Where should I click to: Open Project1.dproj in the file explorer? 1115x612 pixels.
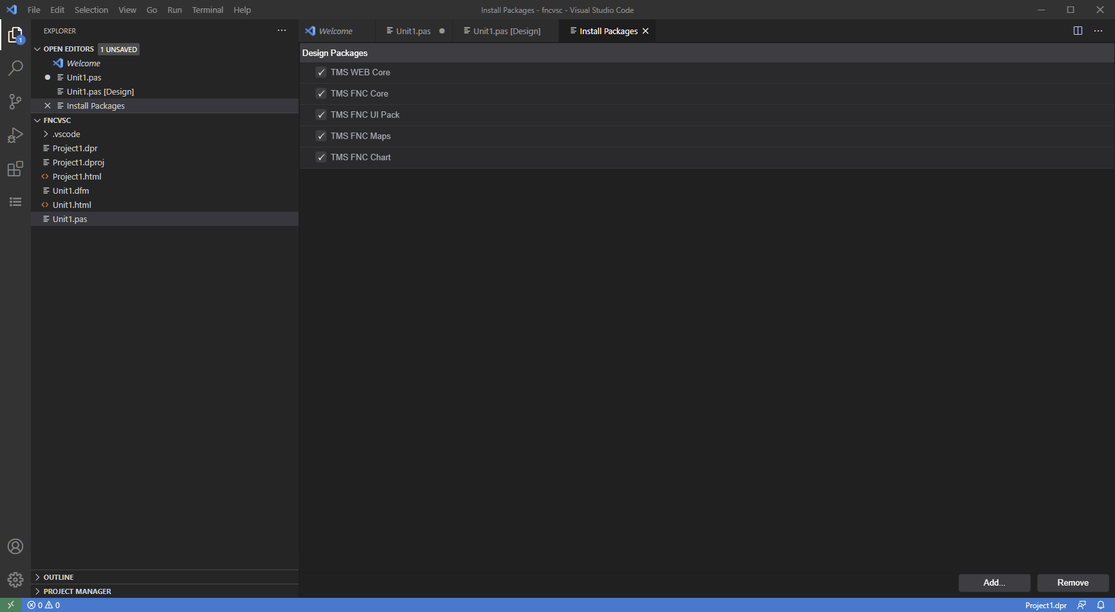pos(78,163)
